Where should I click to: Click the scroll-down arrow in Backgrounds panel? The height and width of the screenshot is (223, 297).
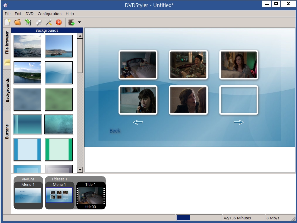80,170
